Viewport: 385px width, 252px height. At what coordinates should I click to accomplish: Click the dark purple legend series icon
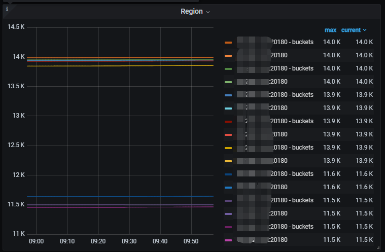(228, 200)
